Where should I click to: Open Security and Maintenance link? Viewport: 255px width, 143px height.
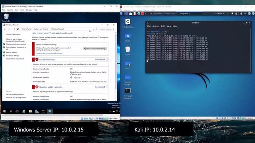15,95
